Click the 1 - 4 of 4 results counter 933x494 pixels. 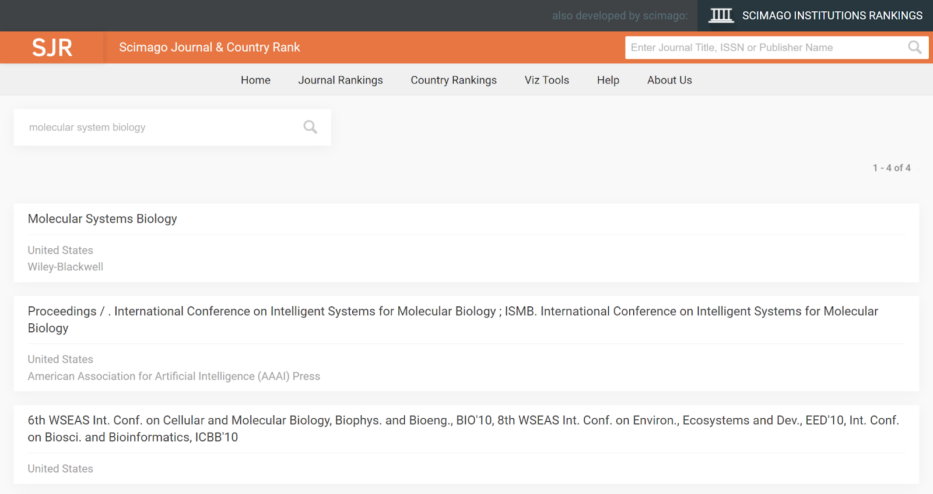click(x=891, y=168)
